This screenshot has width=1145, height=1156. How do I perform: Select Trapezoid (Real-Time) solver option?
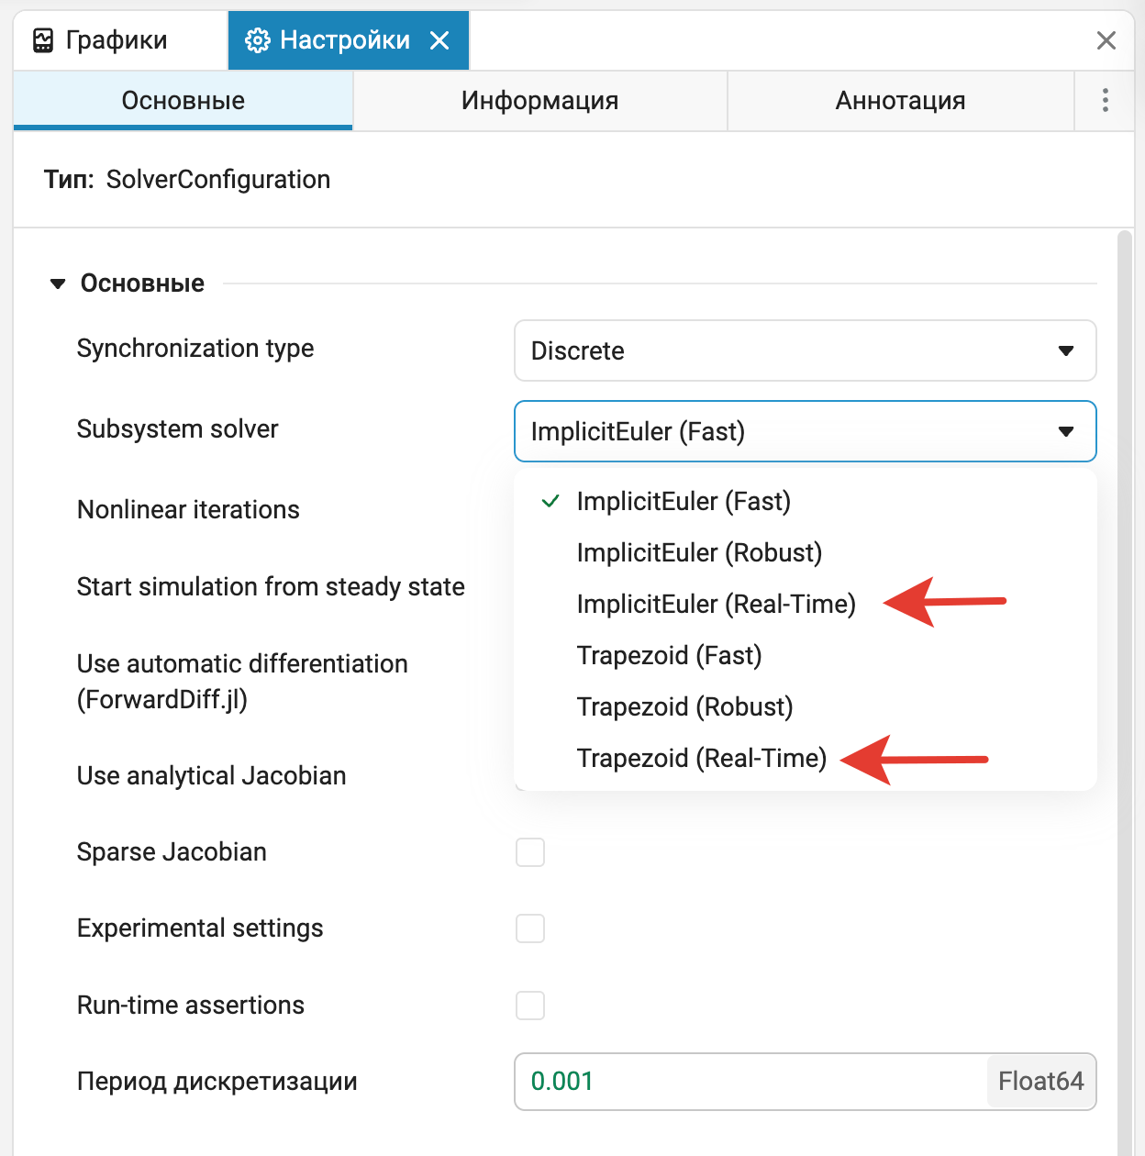point(701,758)
